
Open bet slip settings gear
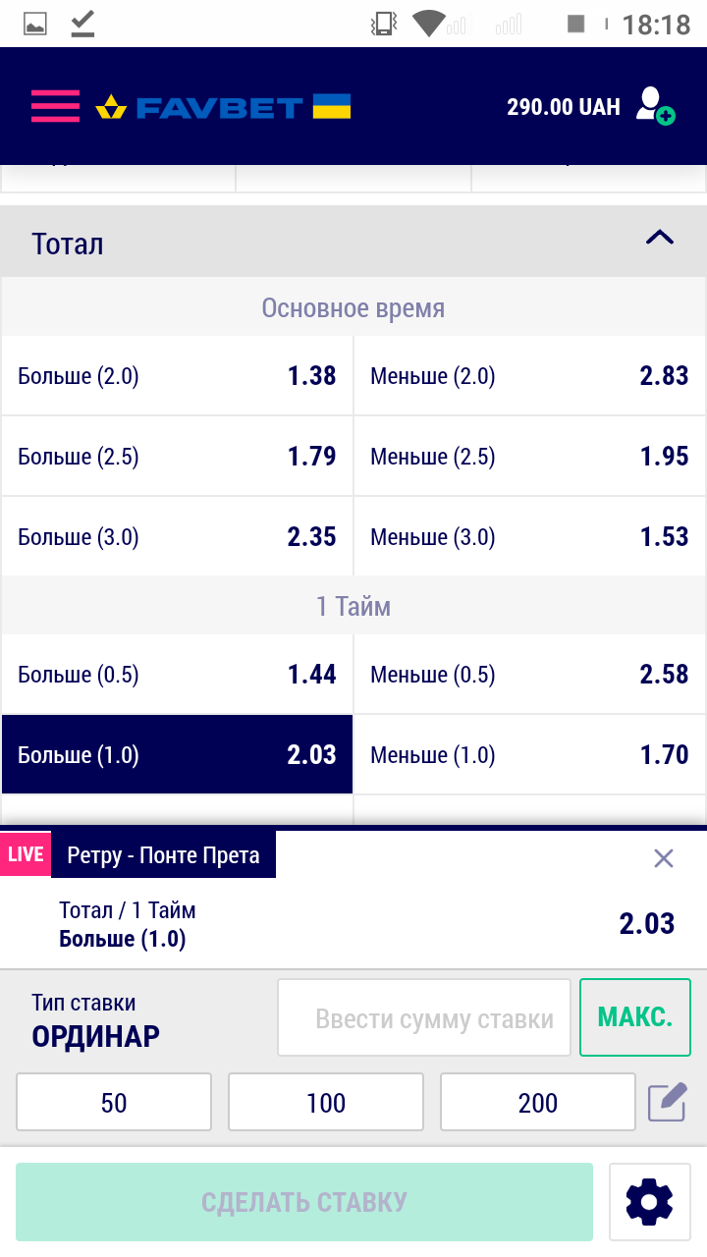[649, 1201]
